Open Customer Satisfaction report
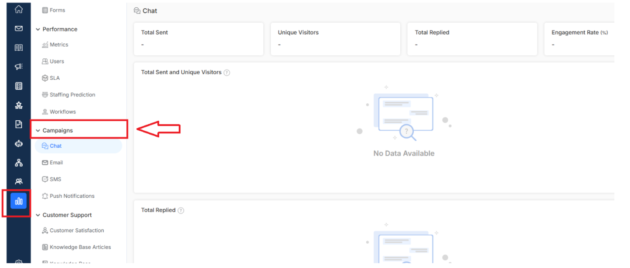630x268 pixels. (73, 231)
